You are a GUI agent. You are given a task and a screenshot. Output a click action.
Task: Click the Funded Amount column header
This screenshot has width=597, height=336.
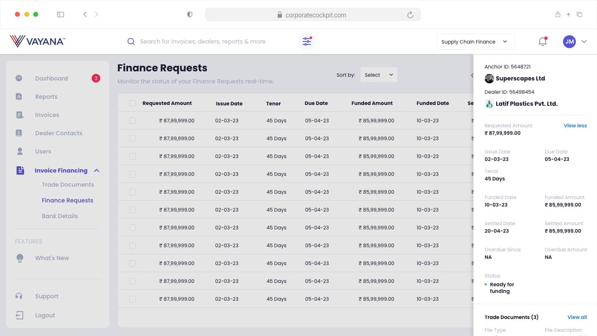372,103
